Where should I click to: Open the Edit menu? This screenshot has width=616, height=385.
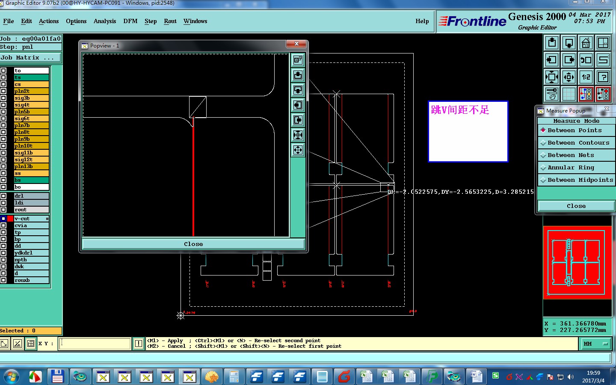pyautogui.click(x=27, y=21)
